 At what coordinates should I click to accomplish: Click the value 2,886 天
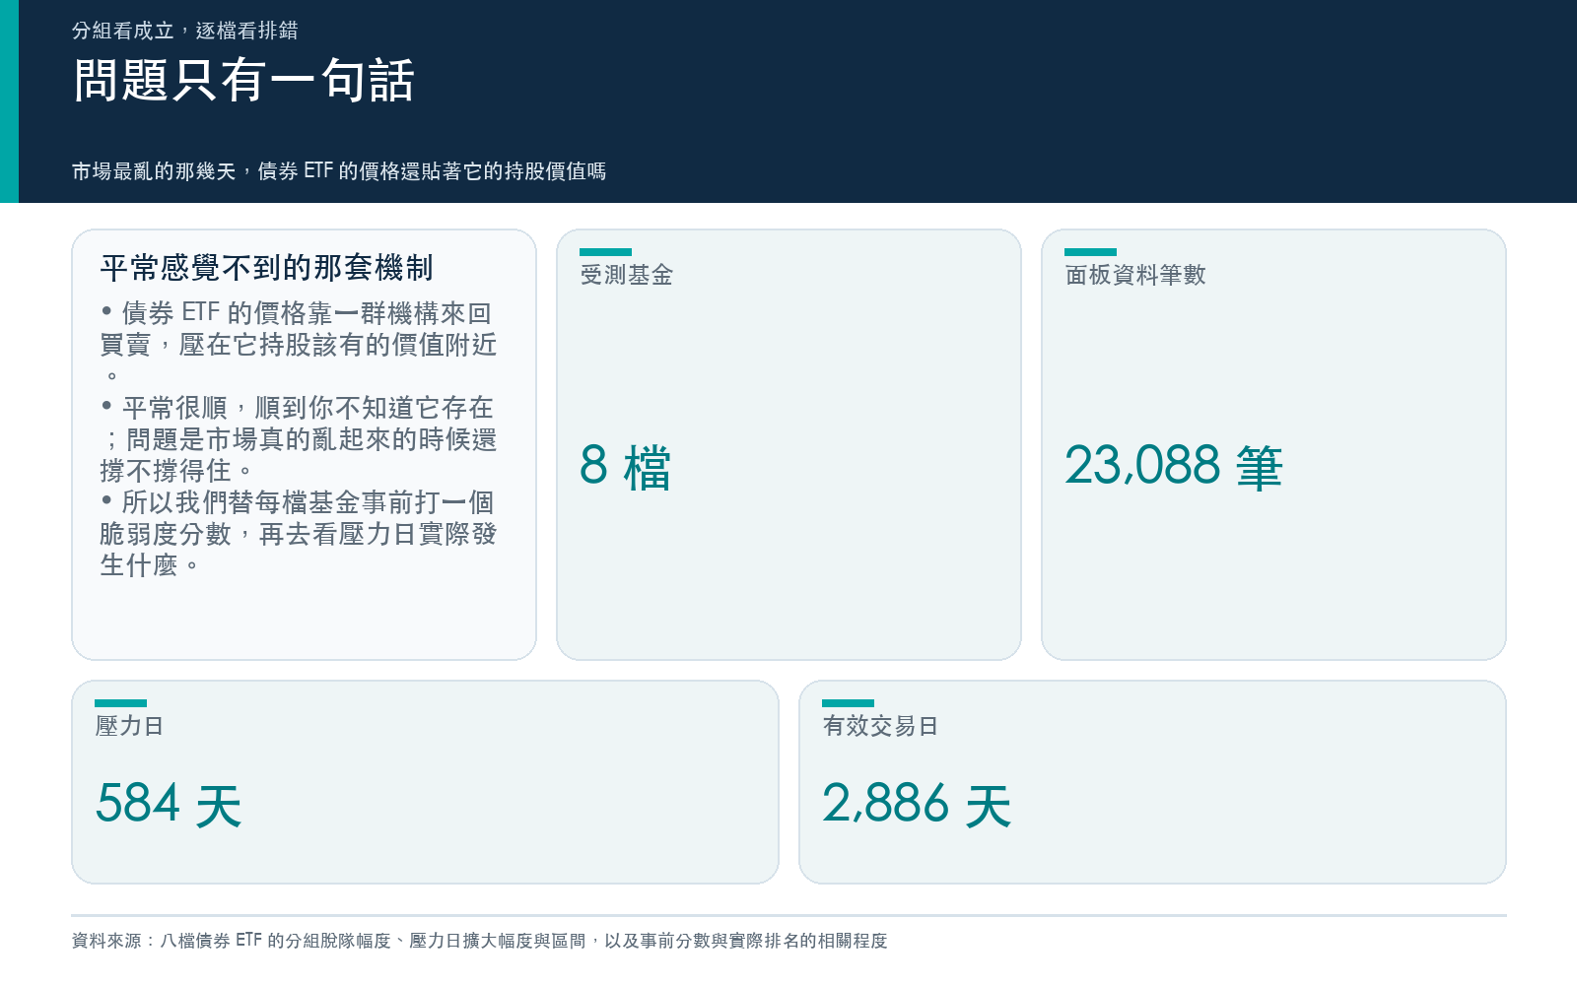coord(918,805)
